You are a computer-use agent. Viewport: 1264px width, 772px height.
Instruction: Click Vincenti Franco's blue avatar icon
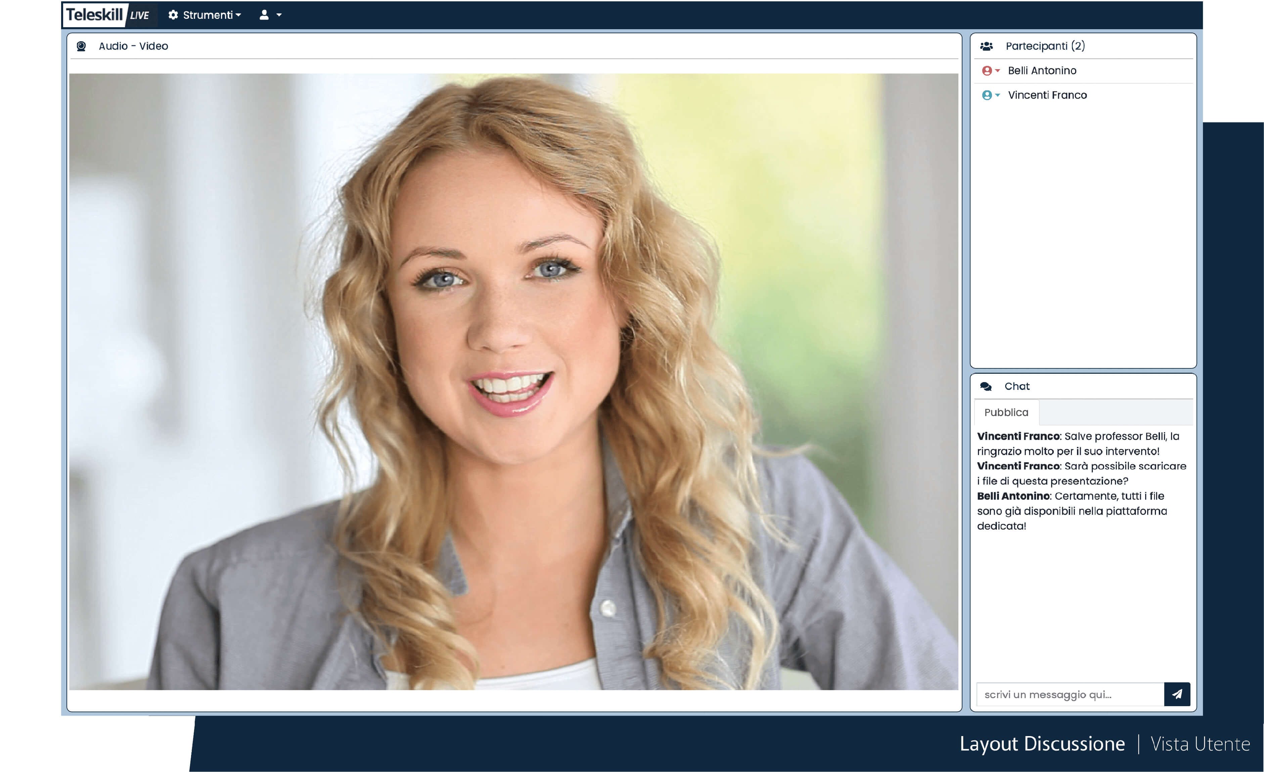(987, 95)
